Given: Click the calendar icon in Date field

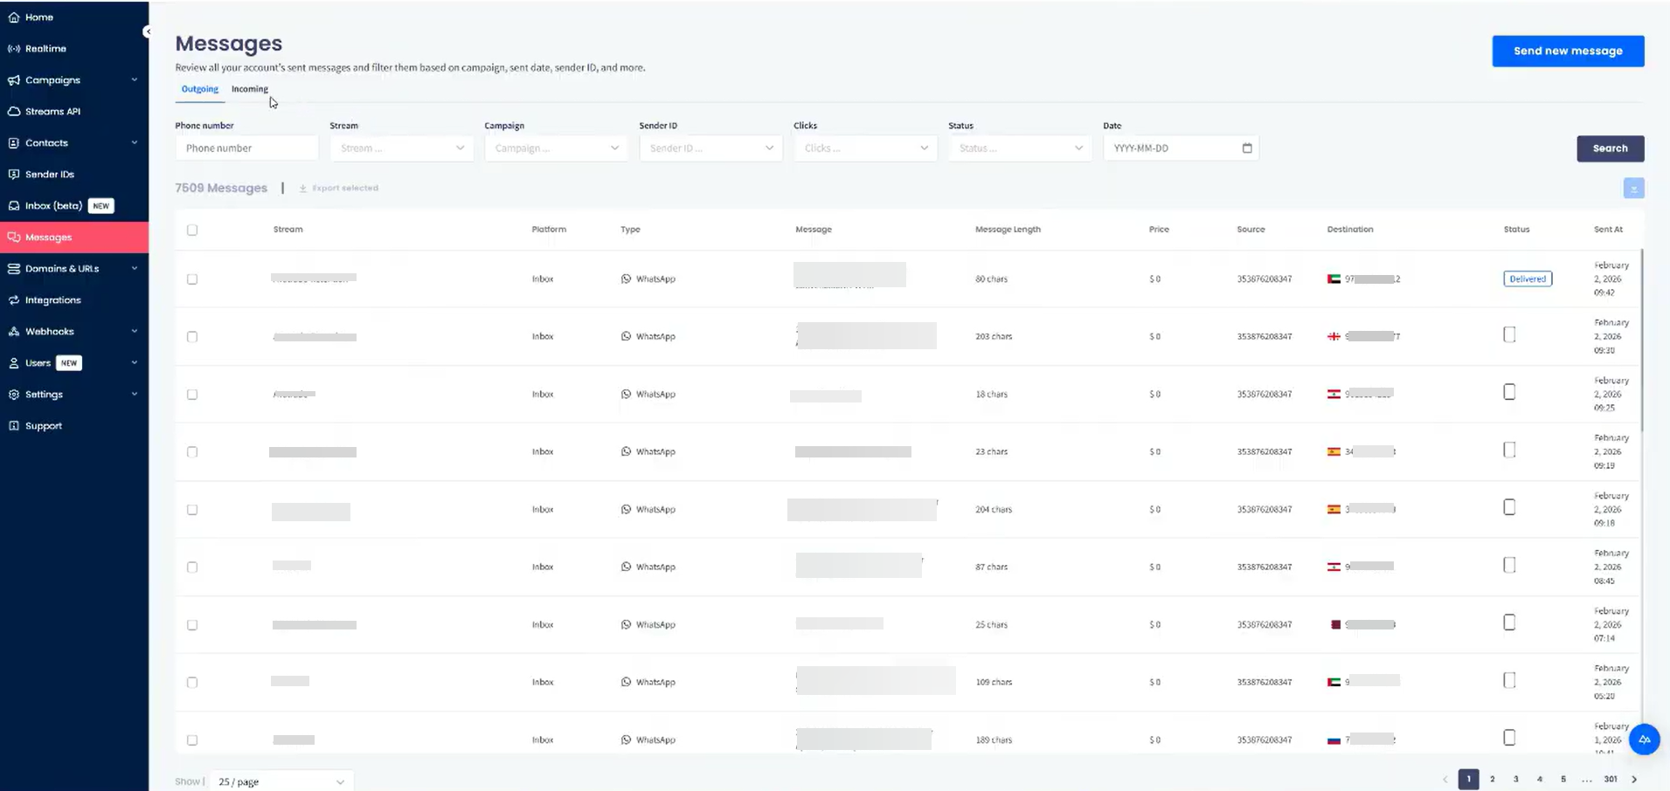Looking at the screenshot, I should tap(1247, 148).
